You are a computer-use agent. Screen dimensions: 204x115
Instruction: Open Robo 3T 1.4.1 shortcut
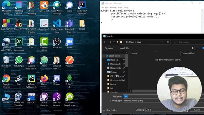(69, 81)
